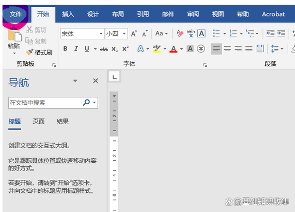Activate the 格式刷 format painter

click(x=39, y=52)
